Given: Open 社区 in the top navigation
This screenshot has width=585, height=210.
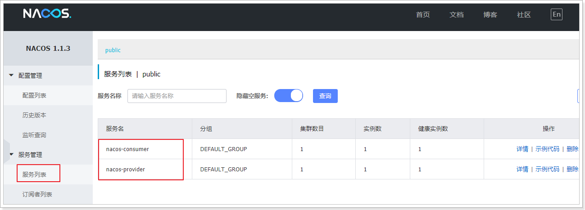Looking at the screenshot, I should [524, 15].
